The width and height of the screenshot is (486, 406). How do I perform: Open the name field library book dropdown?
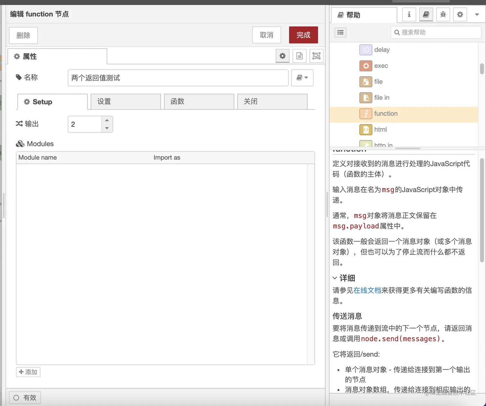[302, 78]
